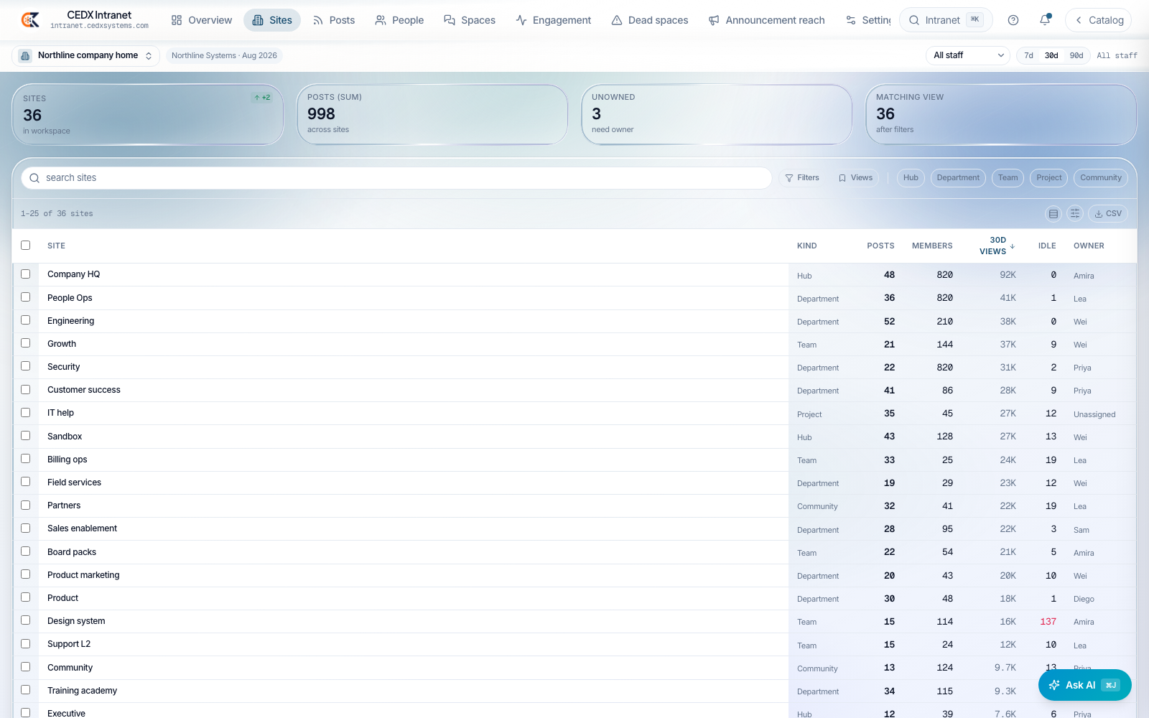The width and height of the screenshot is (1149, 718).
Task: Check the Design system row checkbox
Action: point(25,620)
